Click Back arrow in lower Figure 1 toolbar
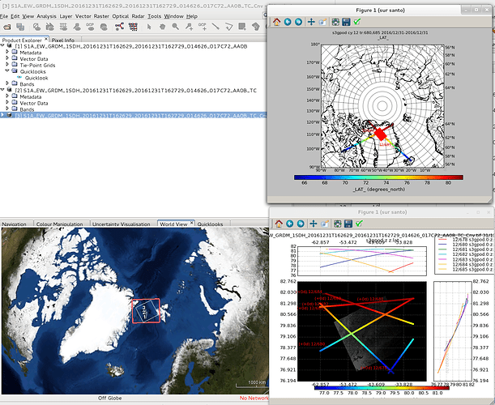495x405 pixels. coord(290,224)
